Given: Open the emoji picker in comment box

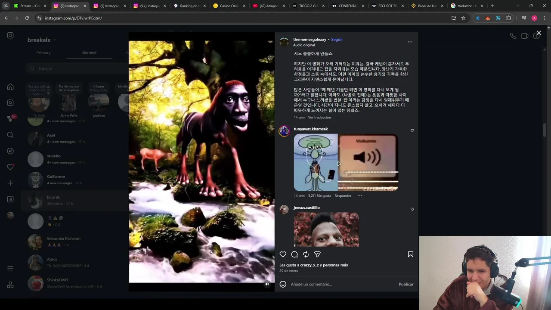Looking at the screenshot, I should click(283, 284).
